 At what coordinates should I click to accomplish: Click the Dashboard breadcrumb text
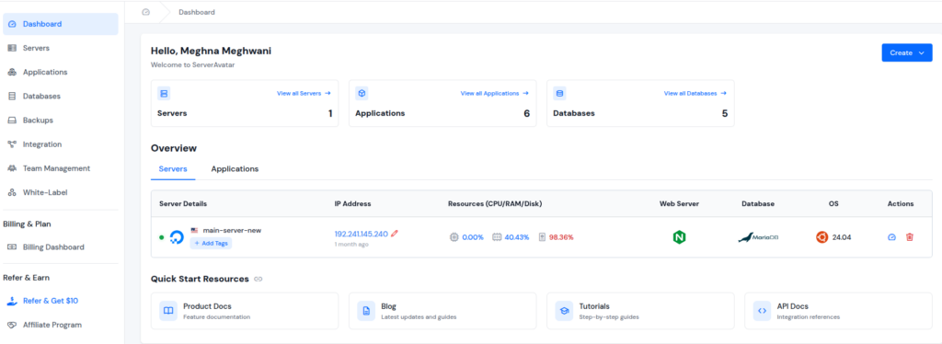[197, 12]
